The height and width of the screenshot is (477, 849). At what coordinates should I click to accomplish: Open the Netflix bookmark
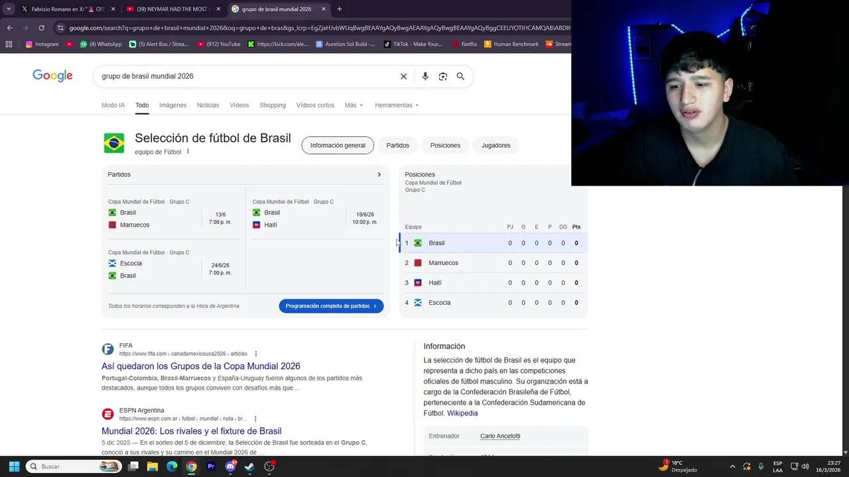tap(464, 44)
